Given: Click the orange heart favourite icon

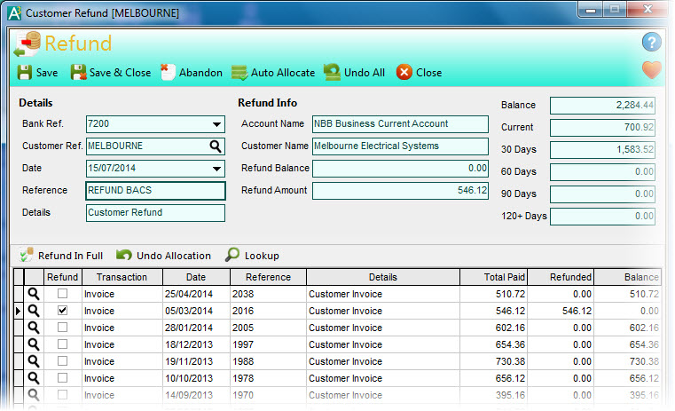Looking at the screenshot, I should pos(652,70).
